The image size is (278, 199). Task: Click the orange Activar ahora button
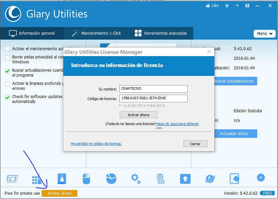point(59,193)
